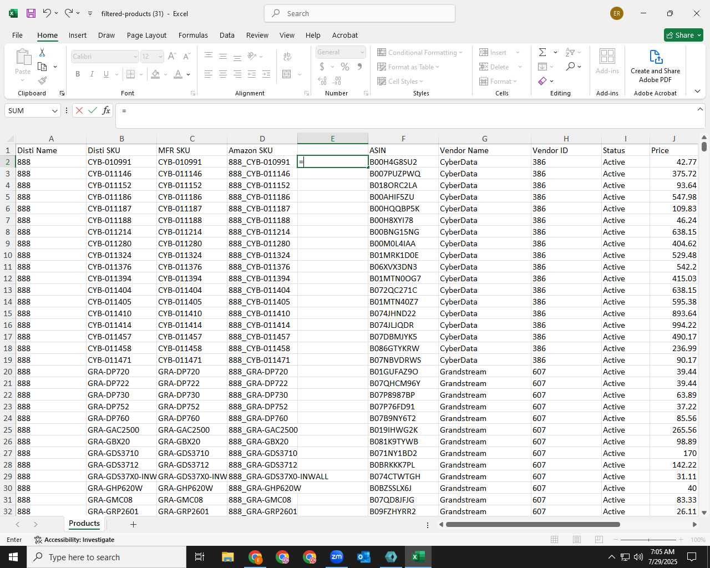Click the Find & Select magnifier icon

(x=570, y=67)
